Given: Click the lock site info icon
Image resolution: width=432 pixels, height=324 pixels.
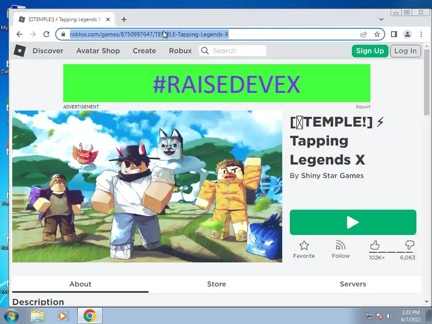Looking at the screenshot, I should coord(63,34).
